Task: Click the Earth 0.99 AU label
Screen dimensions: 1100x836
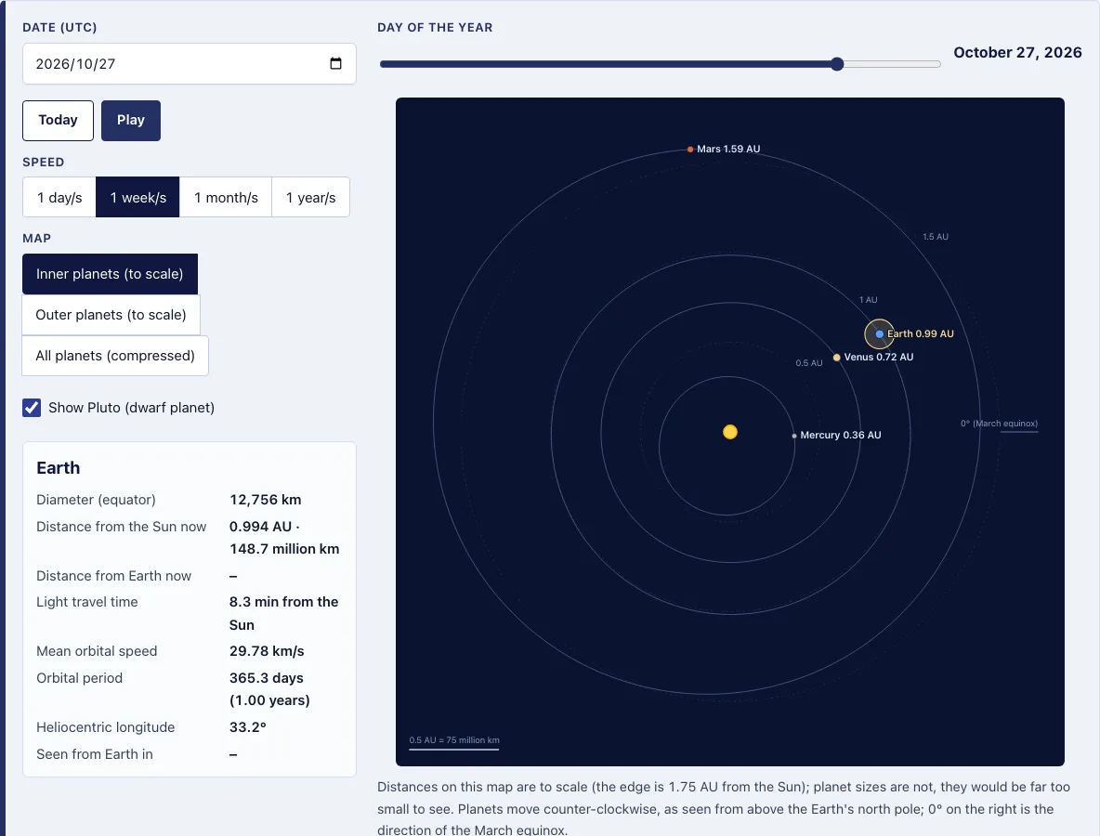Action: 921,333
